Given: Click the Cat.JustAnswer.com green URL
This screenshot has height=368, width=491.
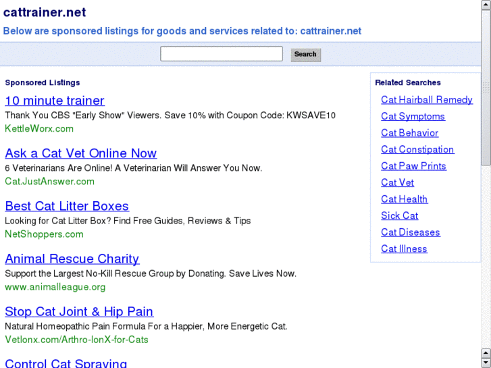Looking at the screenshot, I should coord(49,181).
